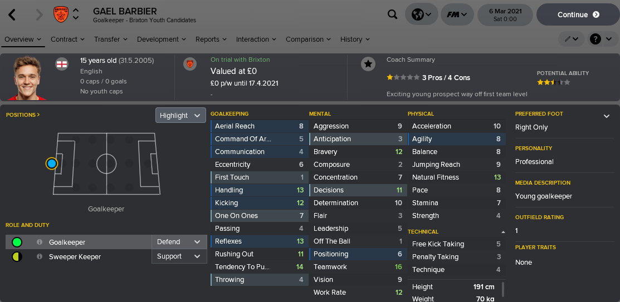Click the coach summary star icon
This screenshot has height=302, width=620.
pyautogui.click(x=368, y=64)
